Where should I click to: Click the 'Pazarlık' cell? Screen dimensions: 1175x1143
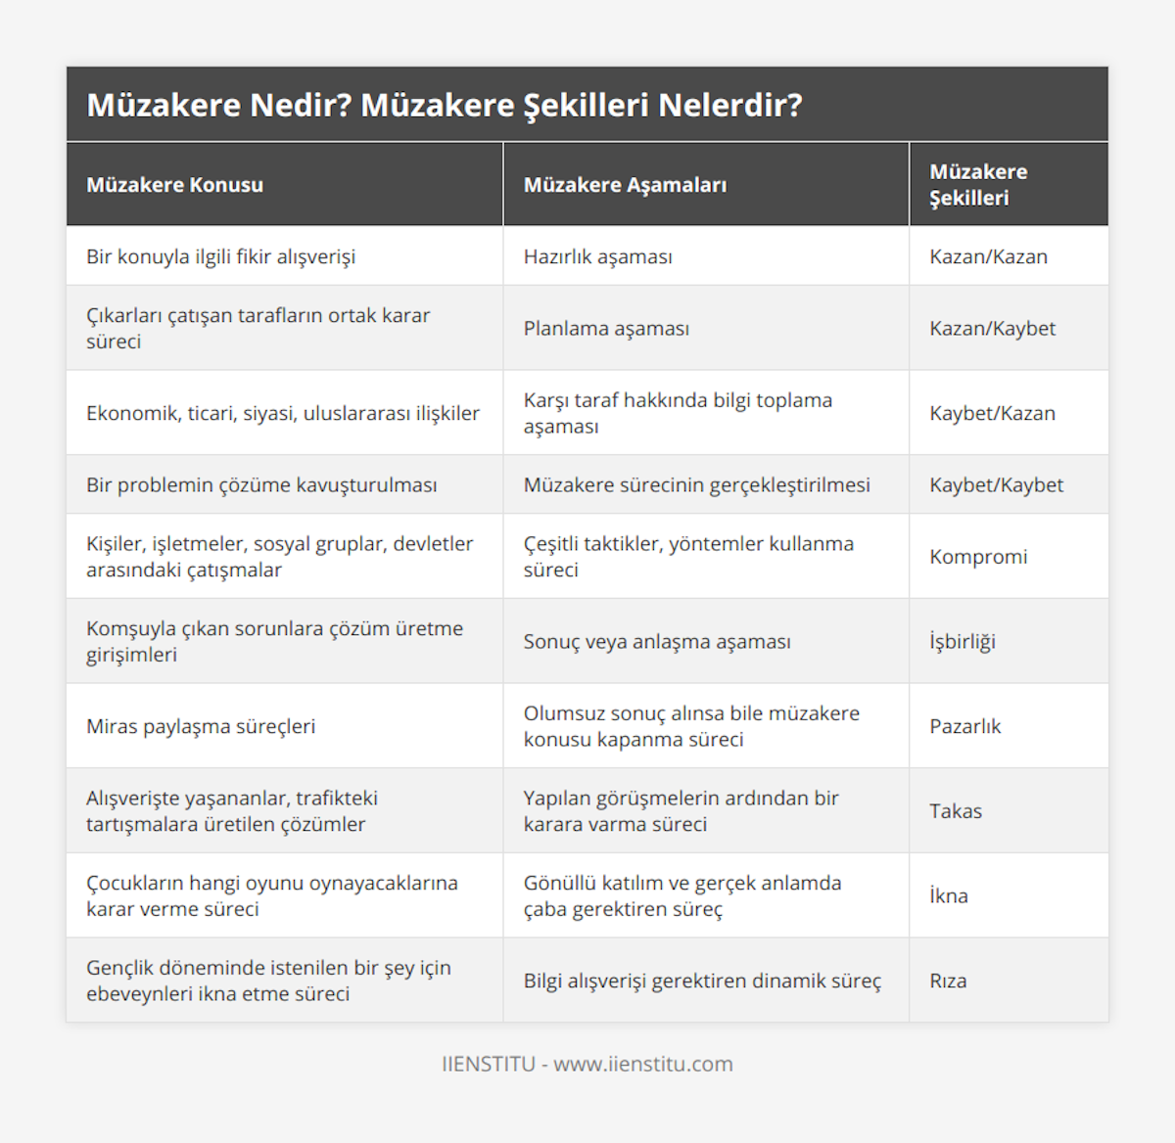pyautogui.click(x=965, y=726)
